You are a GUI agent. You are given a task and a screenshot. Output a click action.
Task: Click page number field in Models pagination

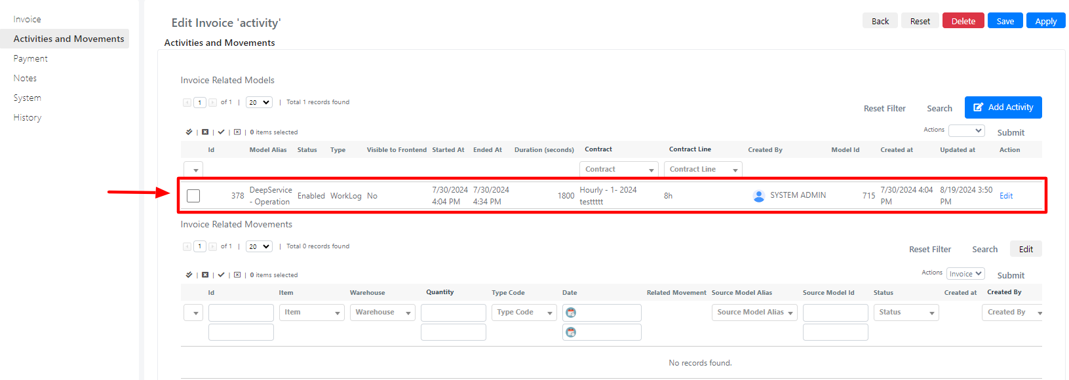(x=200, y=102)
